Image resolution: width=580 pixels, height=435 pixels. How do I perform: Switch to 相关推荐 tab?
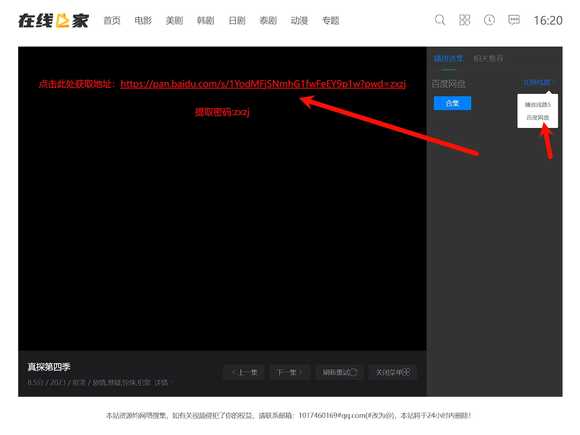[488, 59]
